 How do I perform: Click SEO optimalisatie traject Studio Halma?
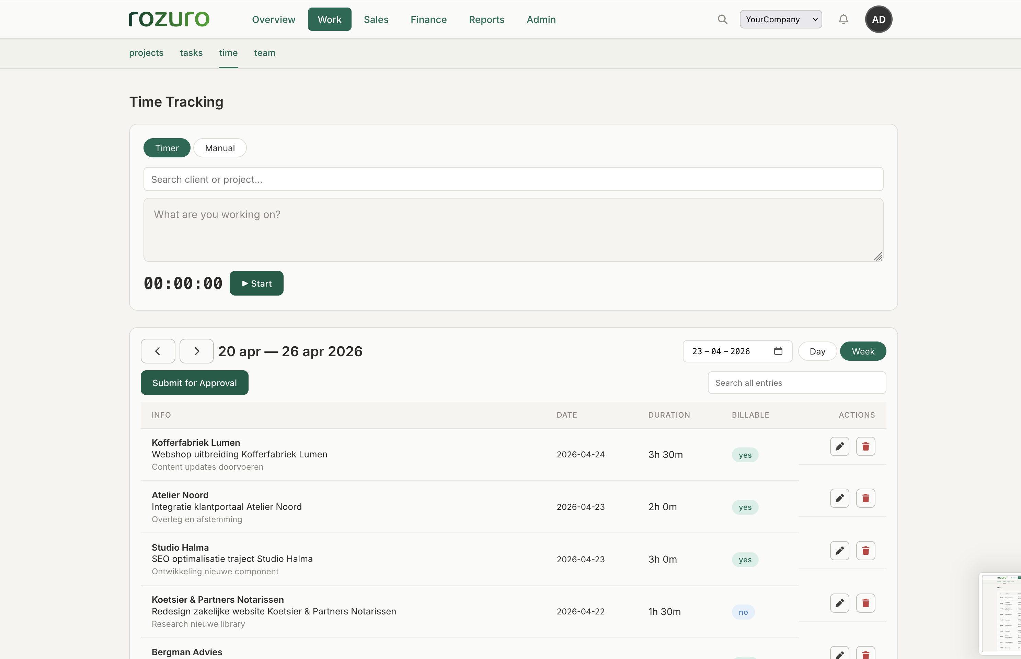coord(232,559)
